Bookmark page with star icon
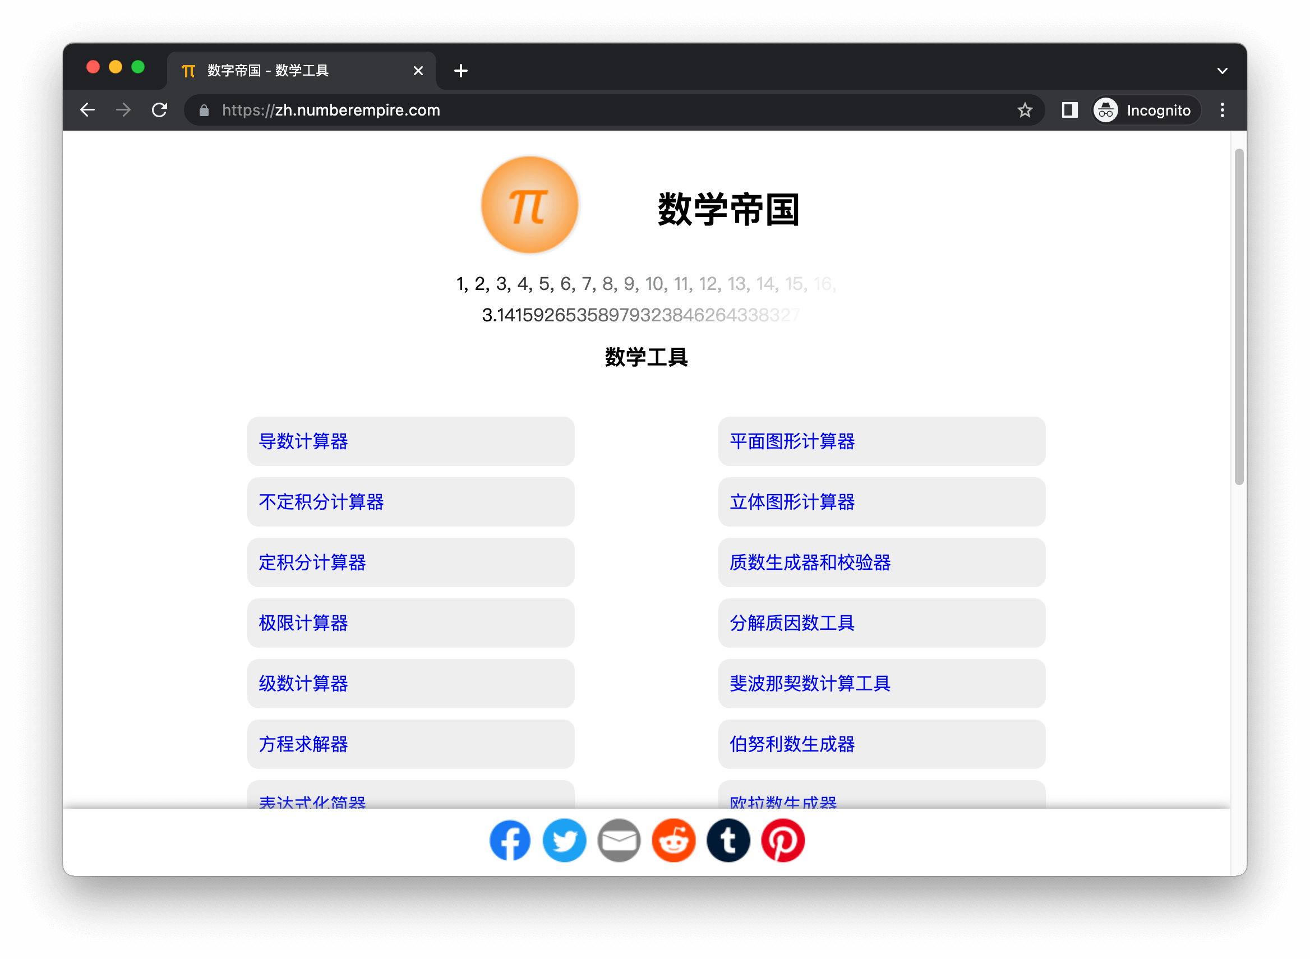The height and width of the screenshot is (959, 1310). 1025,110
